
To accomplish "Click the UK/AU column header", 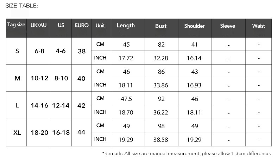I will [39, 26].
